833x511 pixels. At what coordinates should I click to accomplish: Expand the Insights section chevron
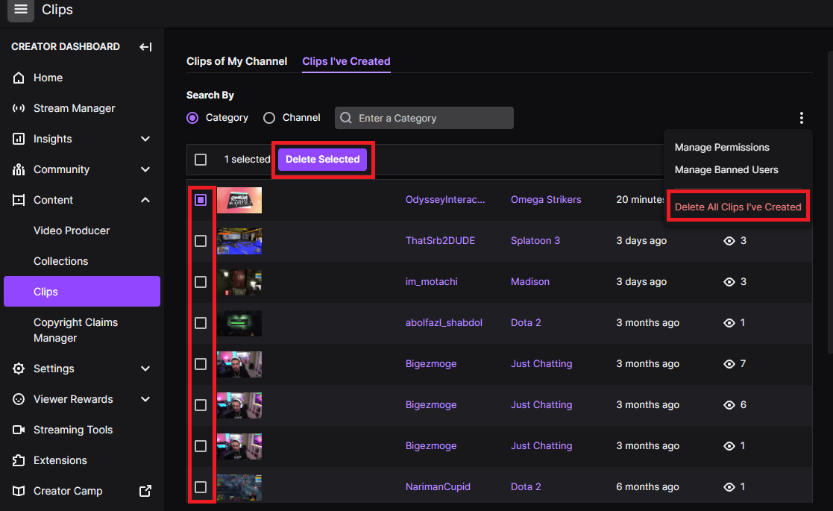tap(145, 139)
